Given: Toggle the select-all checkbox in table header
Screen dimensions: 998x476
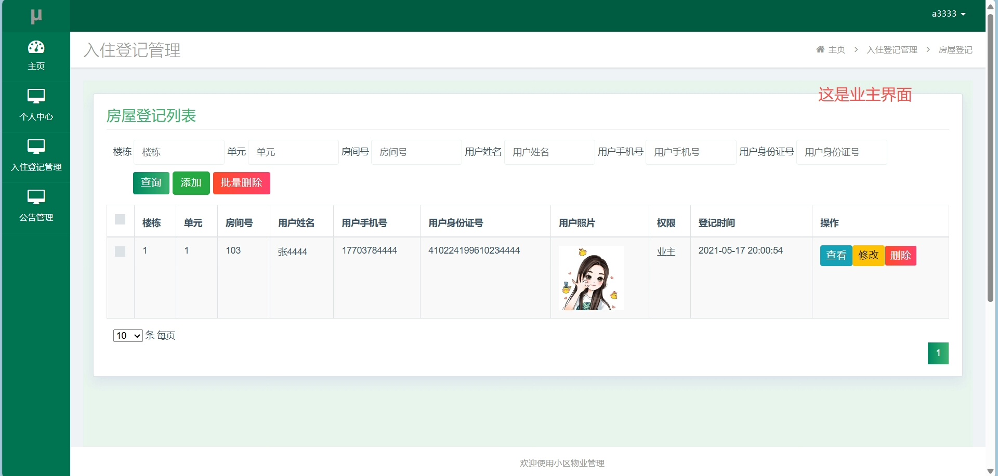Looking at the screenshot, I should click(120, 219).
